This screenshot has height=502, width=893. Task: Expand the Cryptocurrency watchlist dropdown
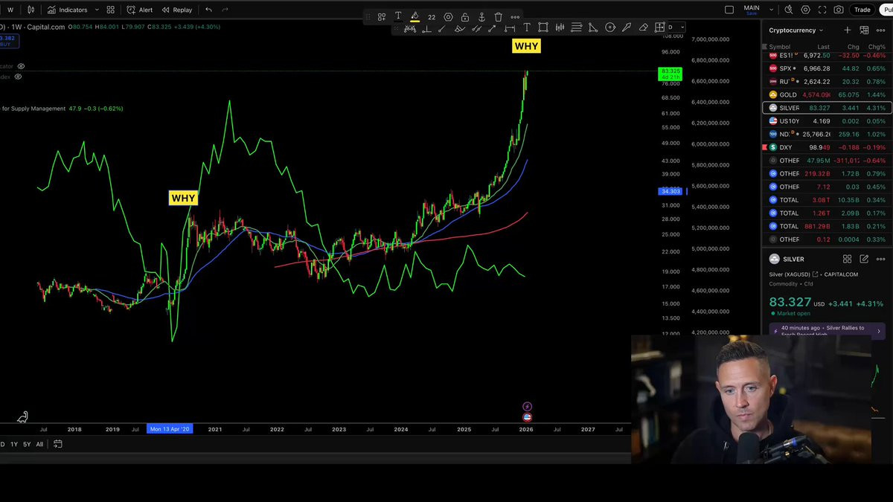[821, 30]
